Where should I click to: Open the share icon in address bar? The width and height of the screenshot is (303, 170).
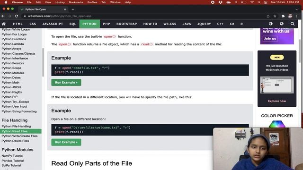[268, 16]
